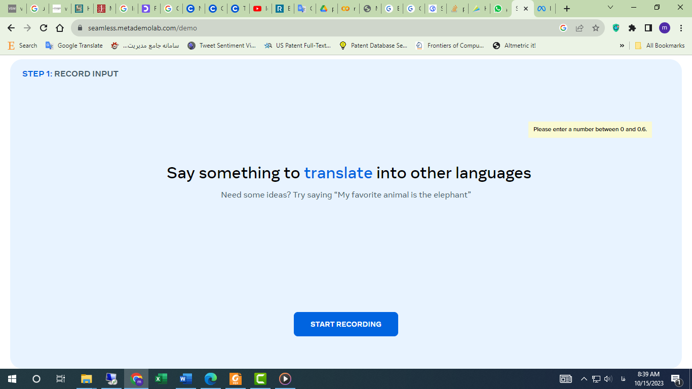Switch to the red JSTOR-style tab
Screen dimensions: 692x389
click(x=105, y=9)
